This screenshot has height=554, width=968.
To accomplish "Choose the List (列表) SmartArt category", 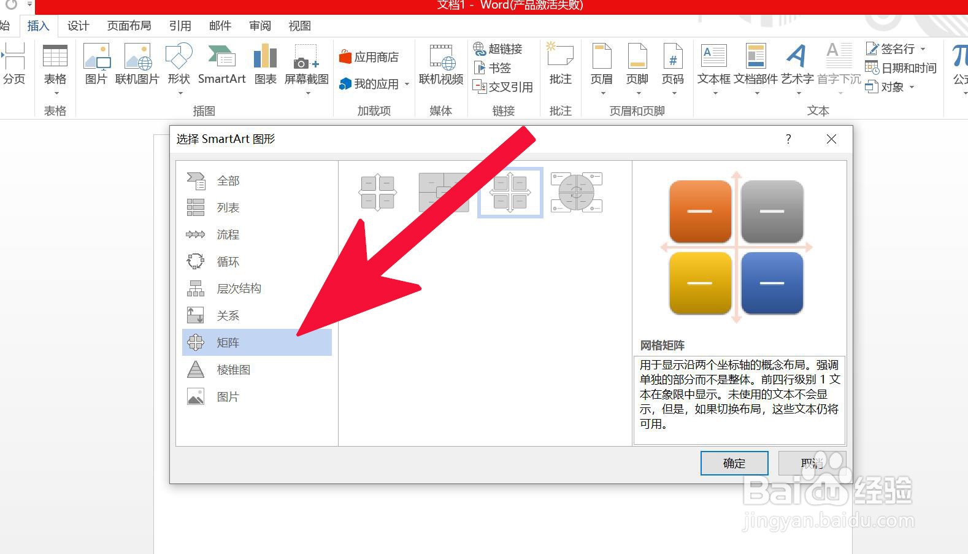I will coord(257,207).
